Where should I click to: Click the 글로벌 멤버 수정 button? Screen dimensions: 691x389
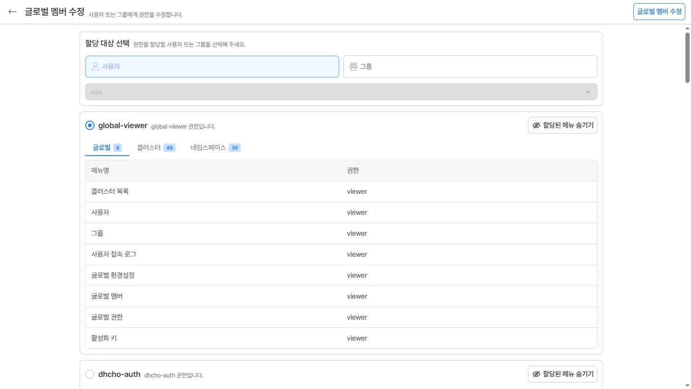[659, 12]
